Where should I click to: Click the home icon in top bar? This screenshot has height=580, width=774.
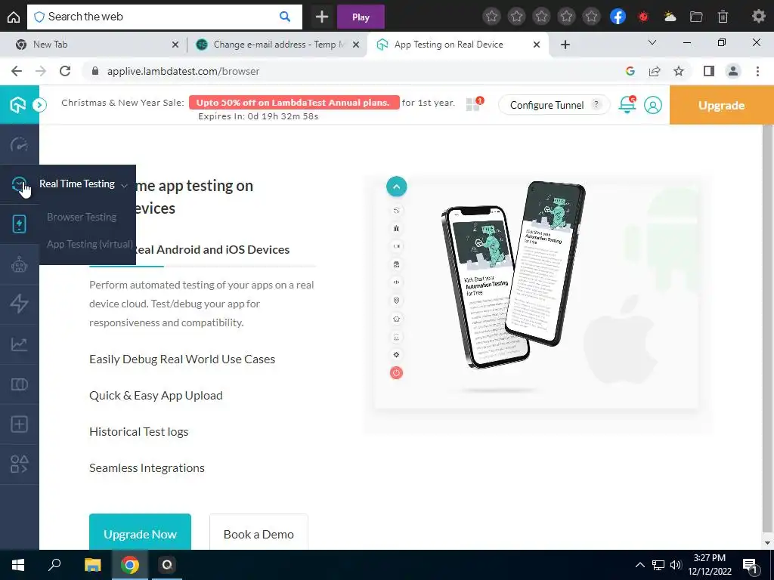[x=14, y=17]
